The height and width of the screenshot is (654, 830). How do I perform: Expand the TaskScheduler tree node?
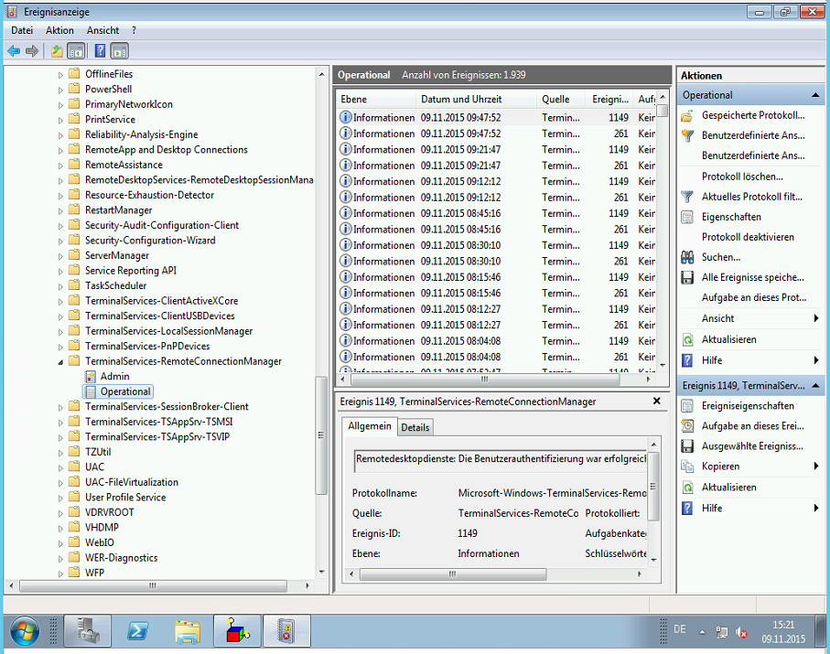[x=60, y=286]
